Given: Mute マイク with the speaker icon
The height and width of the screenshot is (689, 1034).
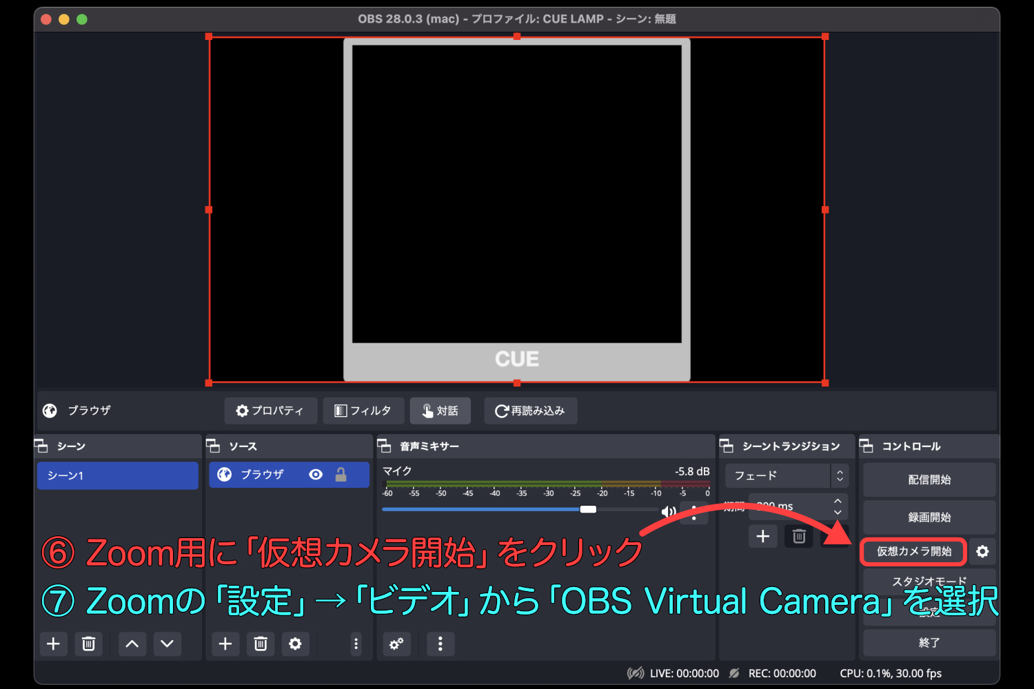Looking at the screenshot, I should 668,511.
